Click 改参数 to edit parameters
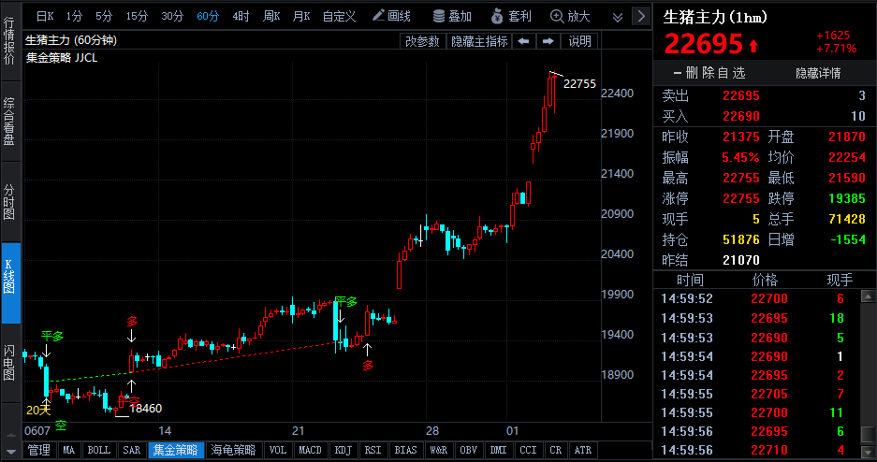 422,41
